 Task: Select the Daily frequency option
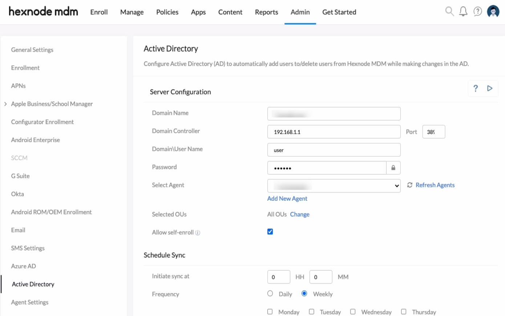tap(270, 293)
